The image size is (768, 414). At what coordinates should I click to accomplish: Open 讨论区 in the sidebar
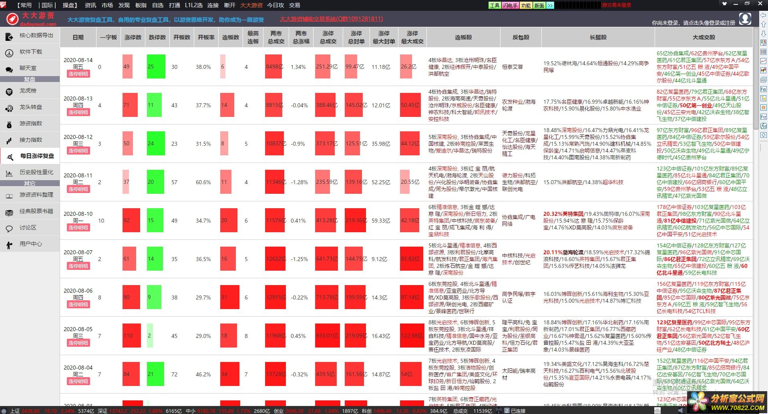tap(30, 227)
